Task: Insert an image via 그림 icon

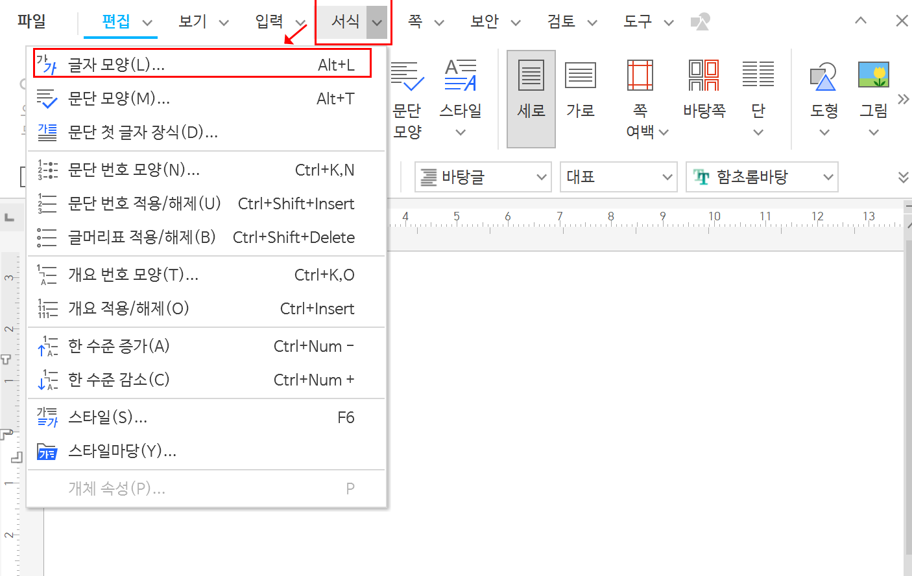Action: click(874, 91)
